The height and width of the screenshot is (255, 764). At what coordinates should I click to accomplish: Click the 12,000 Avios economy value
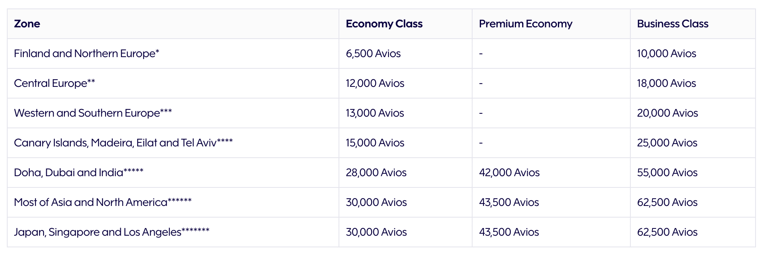tap(375, 83)
